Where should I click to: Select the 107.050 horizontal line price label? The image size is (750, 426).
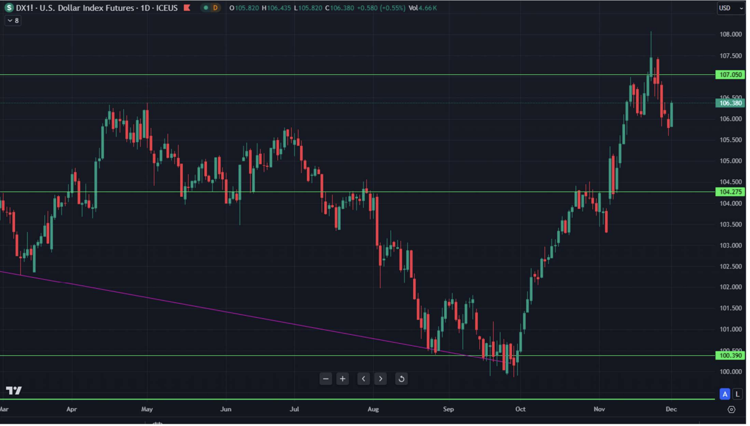pyautogui.click(x=730, y=75)
